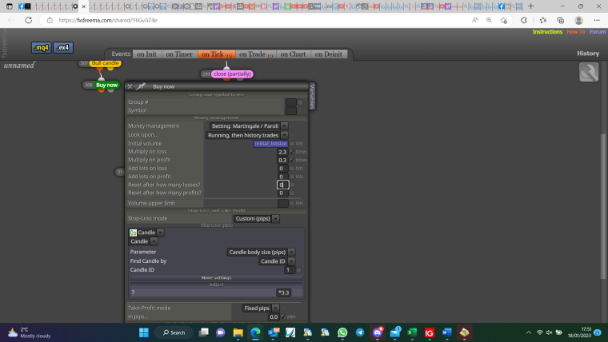Open a new browser tab
Screen dimensions: 608x342
[531, 6]
